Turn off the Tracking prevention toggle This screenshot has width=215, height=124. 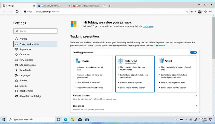pos(193,53)
